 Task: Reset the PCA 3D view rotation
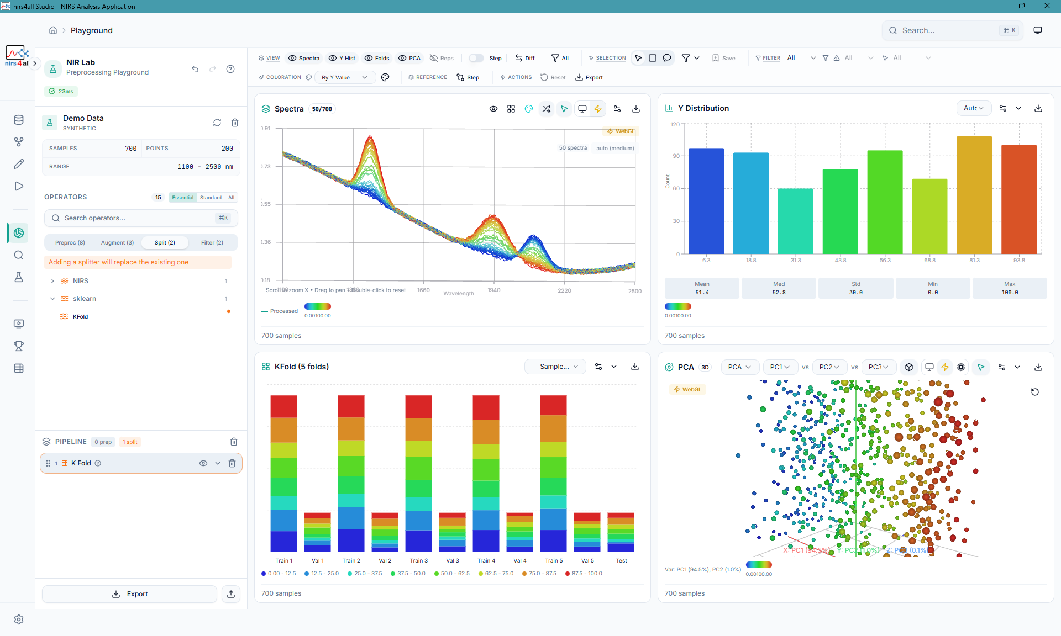(1034, 392)
